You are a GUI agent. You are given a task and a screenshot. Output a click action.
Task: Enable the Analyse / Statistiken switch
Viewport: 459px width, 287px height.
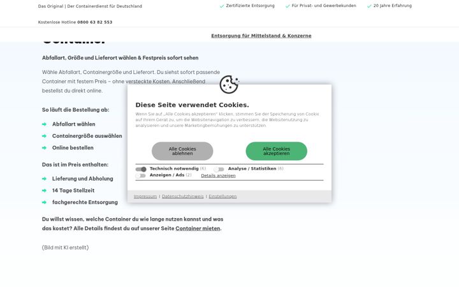point(219,169)
